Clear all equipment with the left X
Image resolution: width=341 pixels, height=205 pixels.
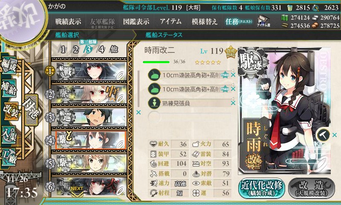tap(138, 112)
